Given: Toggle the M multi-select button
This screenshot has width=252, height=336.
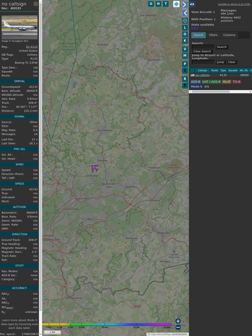Looking at the screenshot, I should [185, 56].
